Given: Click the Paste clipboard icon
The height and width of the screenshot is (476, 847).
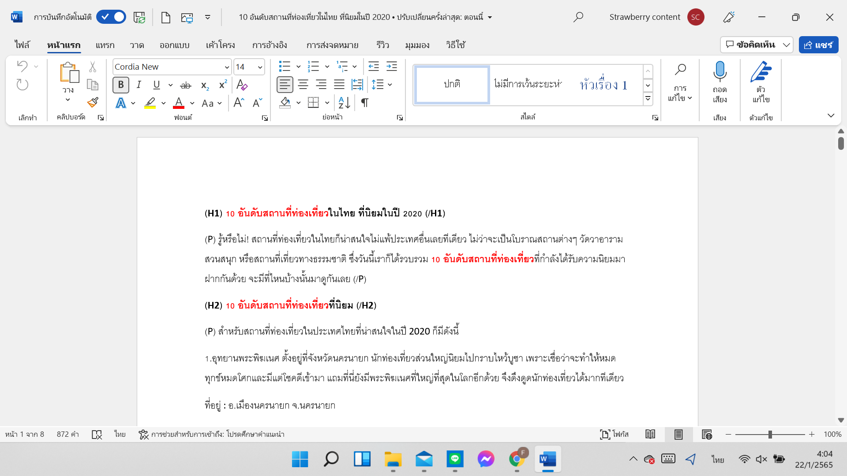Looking at the screenshot, I should coord(69,72).
